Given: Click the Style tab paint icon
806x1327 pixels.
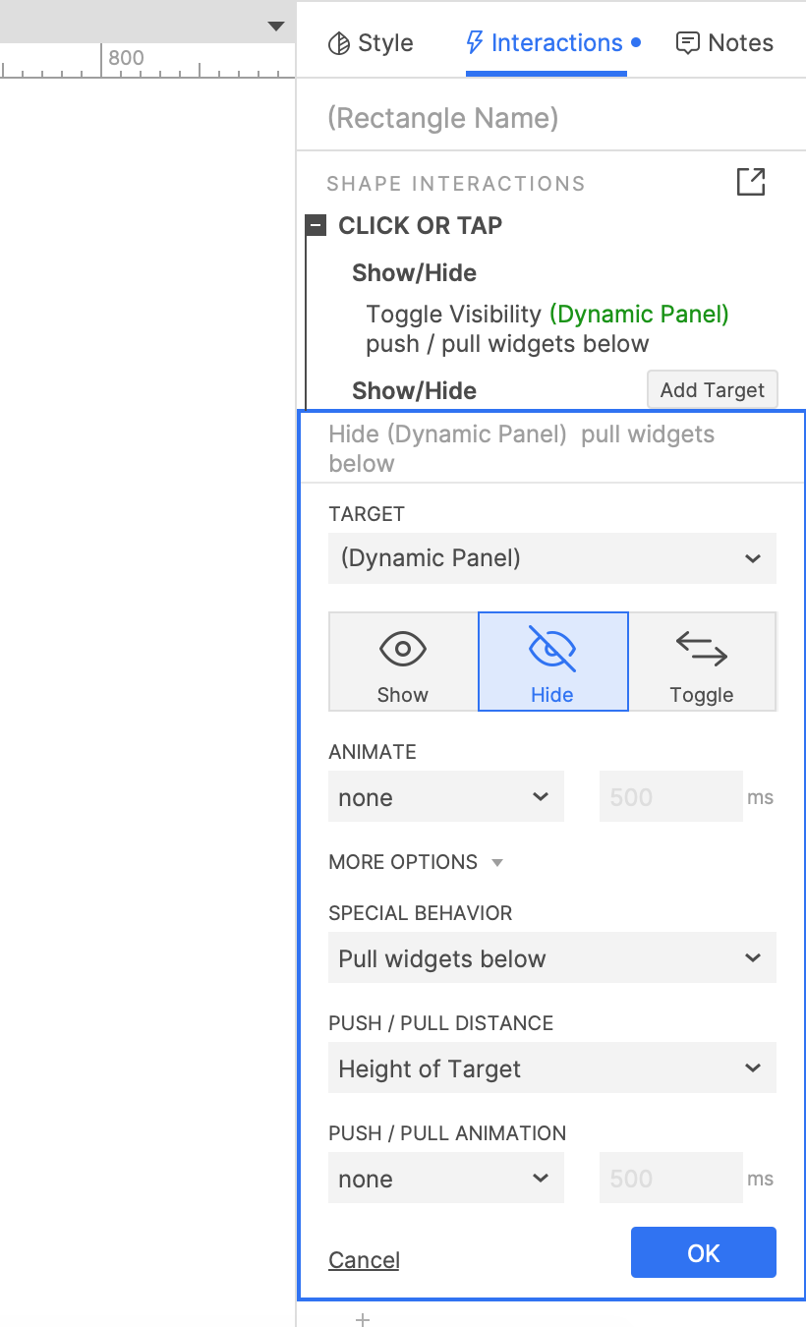Looking at the screenshot, I should coord(338,43).
